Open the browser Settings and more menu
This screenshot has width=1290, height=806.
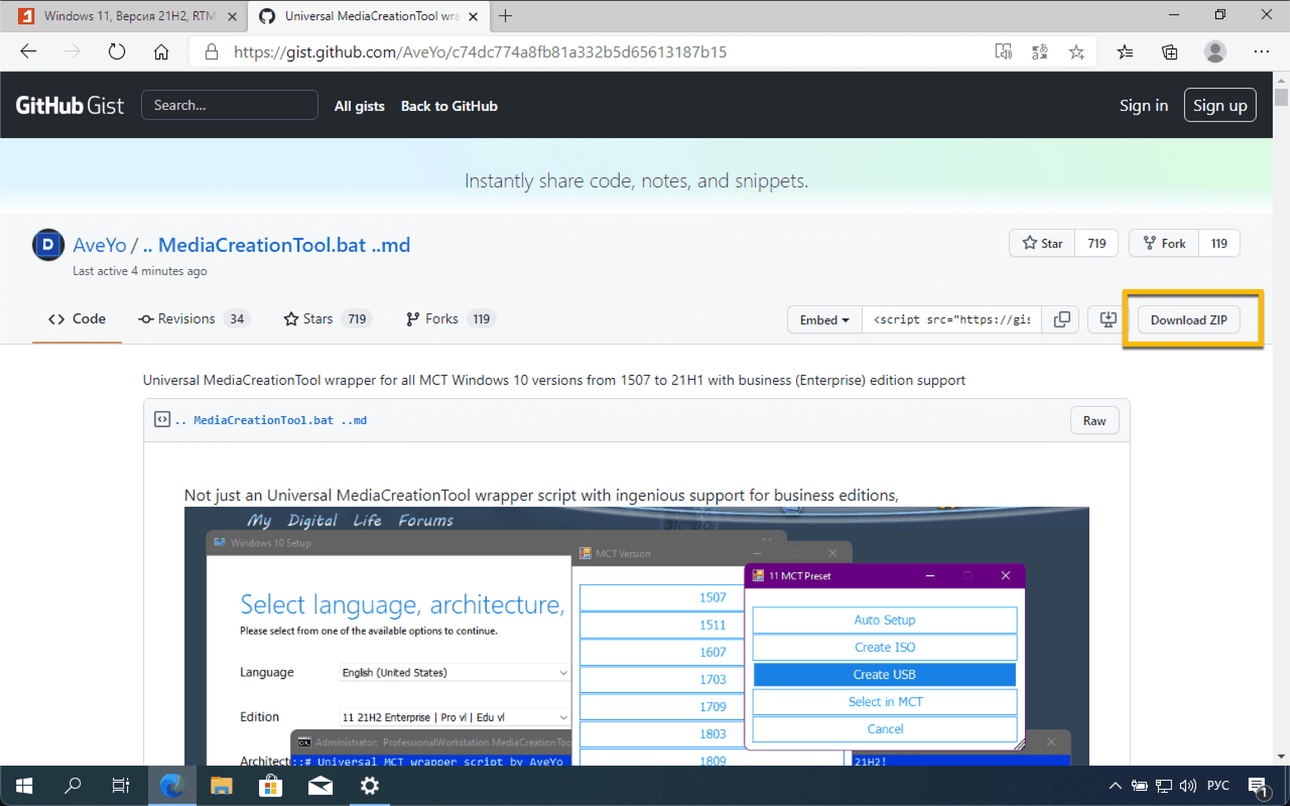[1261, 52]
